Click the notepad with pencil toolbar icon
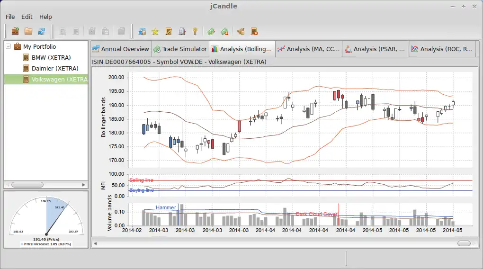This screenshot has height=269, width=483. click(169, 31)
